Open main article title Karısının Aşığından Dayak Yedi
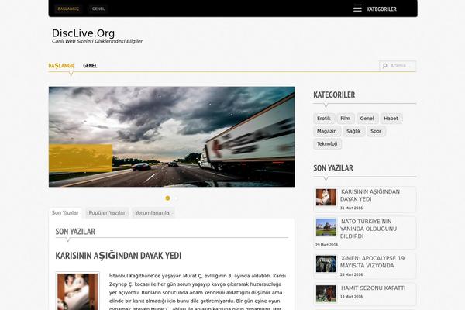This screenshot has height=310, width=465. (119, 256)
